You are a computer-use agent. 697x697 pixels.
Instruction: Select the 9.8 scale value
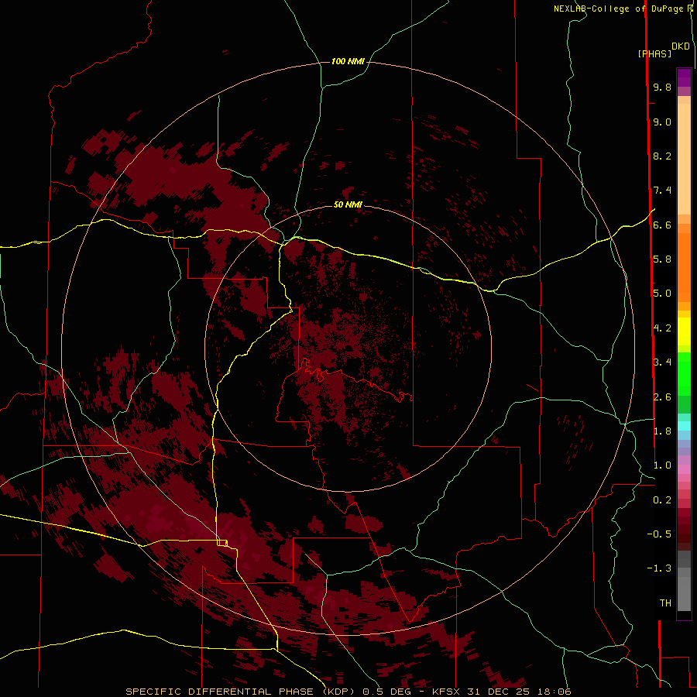tap(662, 87)
